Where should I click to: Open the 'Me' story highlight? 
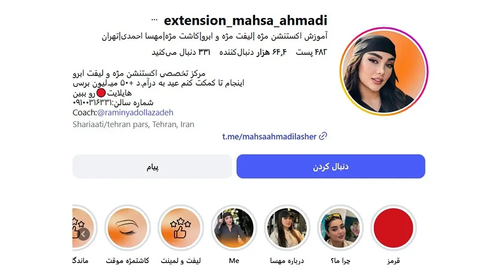pyautogui.click(x=234, y=228)
